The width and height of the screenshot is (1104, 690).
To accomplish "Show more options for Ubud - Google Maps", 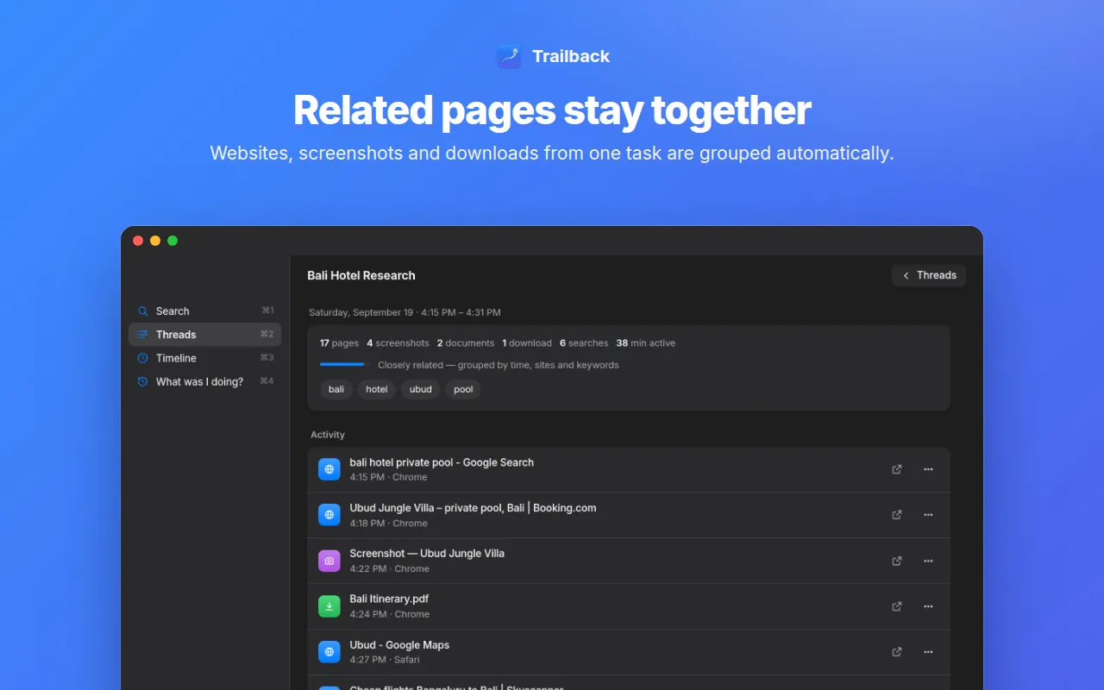I will (x=928, y=652).
